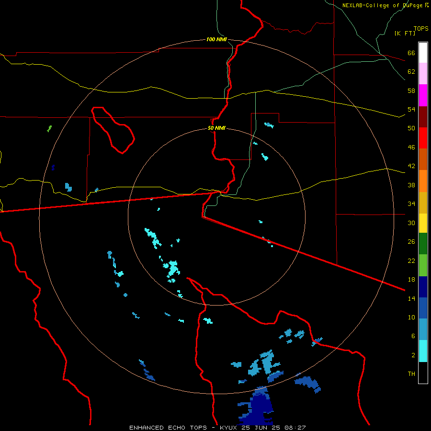The image size is (431, 431).
Task: Click the legend value '14'
Action: pos(411,298)
